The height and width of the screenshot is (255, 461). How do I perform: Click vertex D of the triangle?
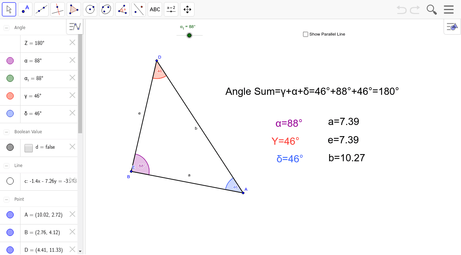(x=157, y=61)
